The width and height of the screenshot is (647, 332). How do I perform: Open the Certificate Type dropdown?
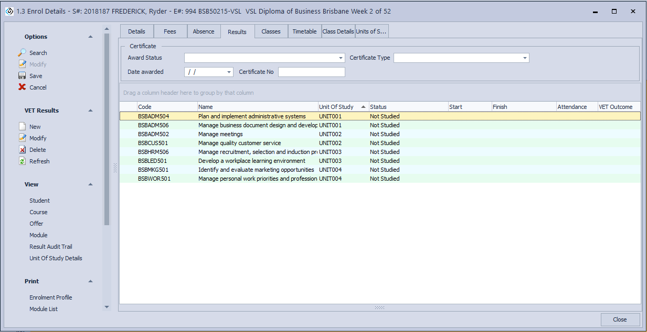click(x=525, y=58)
